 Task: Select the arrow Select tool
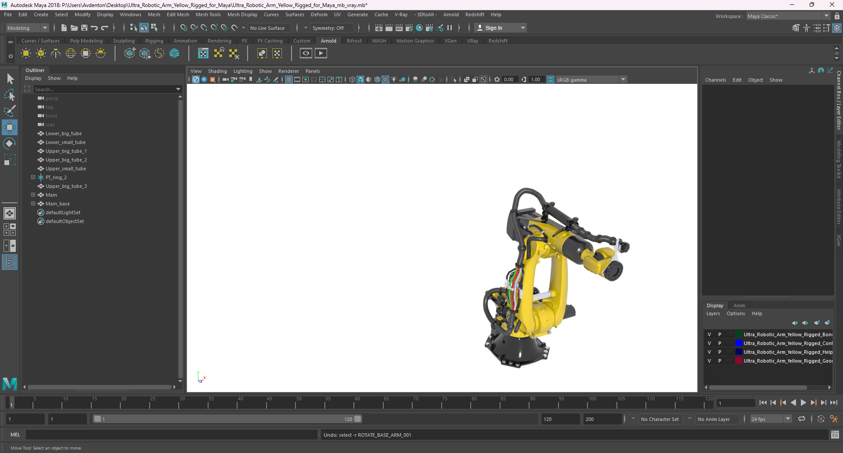pos(10,79)
